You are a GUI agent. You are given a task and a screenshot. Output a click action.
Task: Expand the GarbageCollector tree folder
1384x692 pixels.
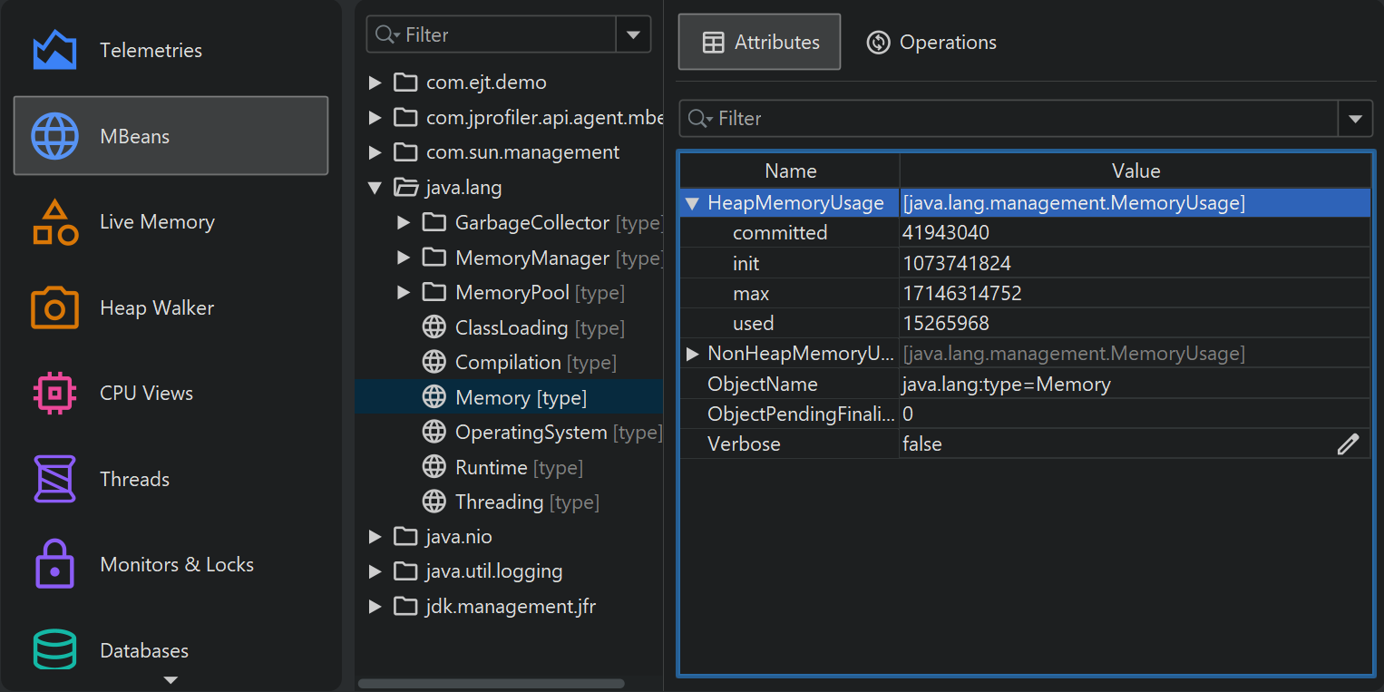pyautogui.click(x=404, y=223)
